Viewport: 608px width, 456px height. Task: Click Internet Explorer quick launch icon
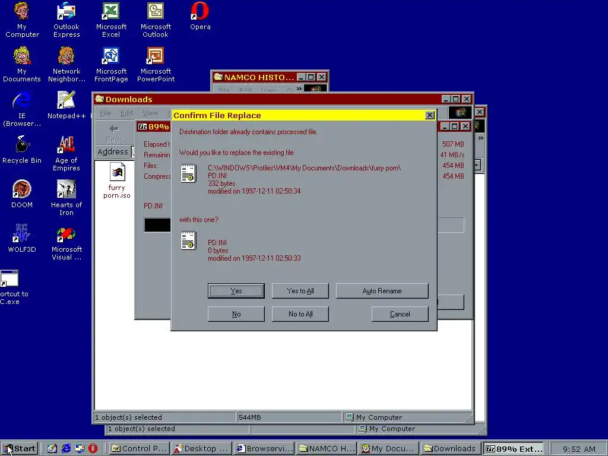coord(66,449)
